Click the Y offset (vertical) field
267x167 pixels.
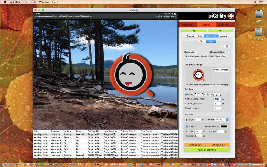tap(218, 104)
